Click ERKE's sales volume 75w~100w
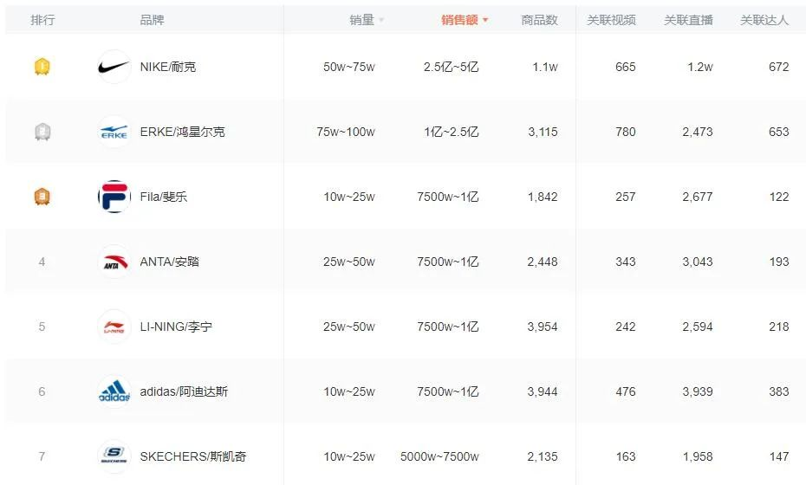806x485 pixels. pyautogui.click(x=346, y=132)
